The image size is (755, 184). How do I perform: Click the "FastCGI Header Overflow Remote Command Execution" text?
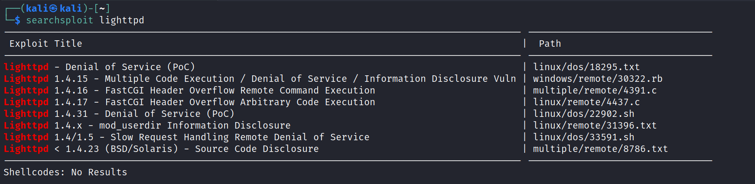(240, 90)
